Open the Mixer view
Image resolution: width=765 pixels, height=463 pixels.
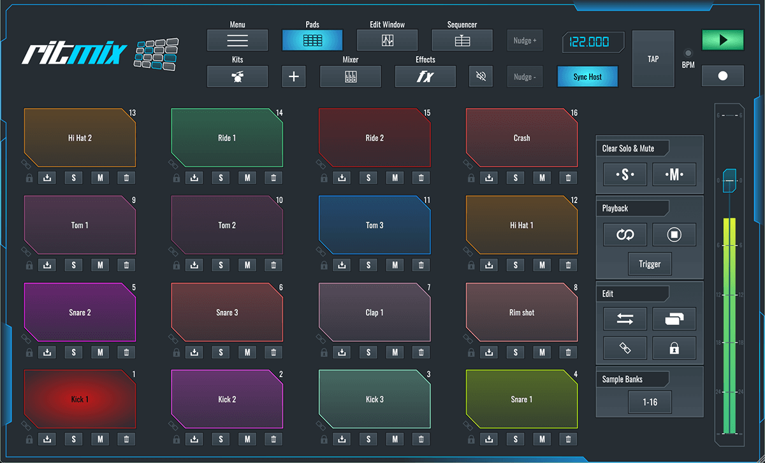(x=350, y=76)
